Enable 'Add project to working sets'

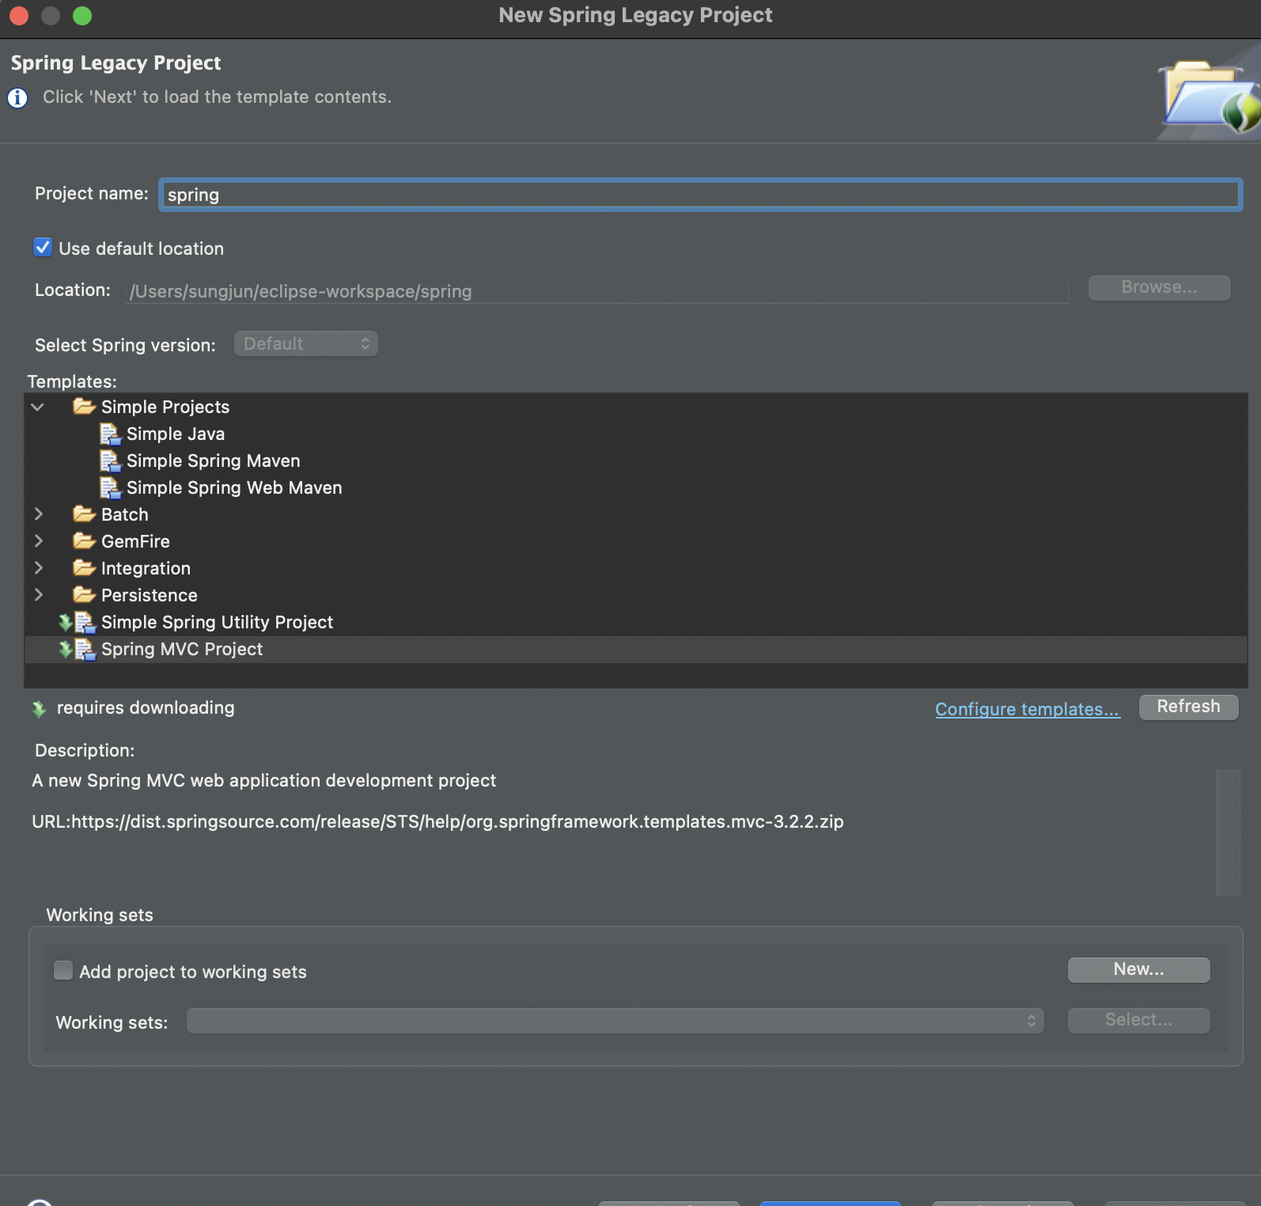[63, 970]
